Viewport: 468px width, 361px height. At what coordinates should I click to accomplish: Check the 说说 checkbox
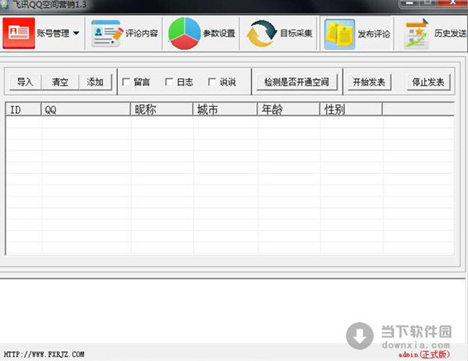(212, 82)
